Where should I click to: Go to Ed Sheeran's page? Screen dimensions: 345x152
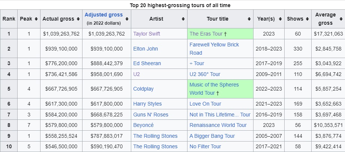[x=147, y=63]
